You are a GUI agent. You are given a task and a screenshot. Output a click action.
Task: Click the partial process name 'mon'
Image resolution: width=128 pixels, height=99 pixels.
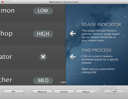point(7,11)
